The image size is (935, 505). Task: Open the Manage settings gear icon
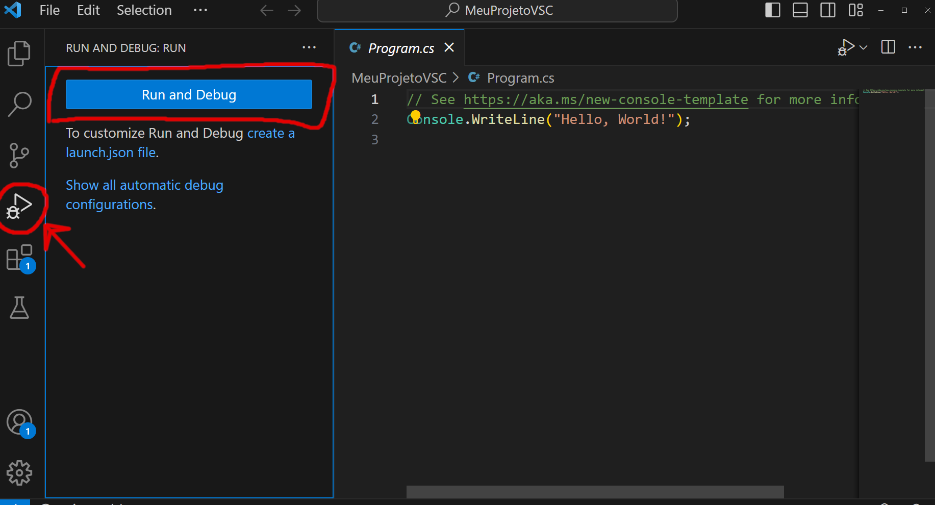coord(19,472)
